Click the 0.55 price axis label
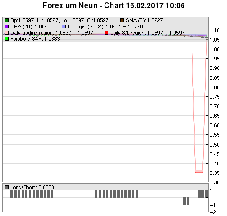The width and height of the screenshot is (227, 216). pos(215,135)
